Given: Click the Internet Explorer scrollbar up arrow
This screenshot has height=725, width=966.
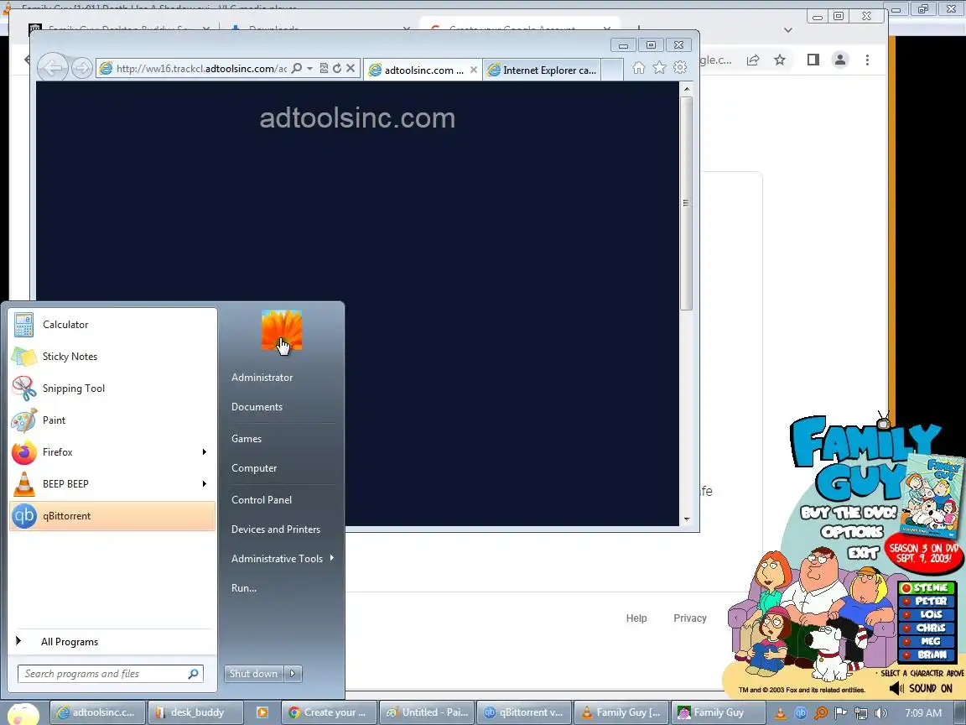Looking at the screenshot, I should click(x=687, y=89).
